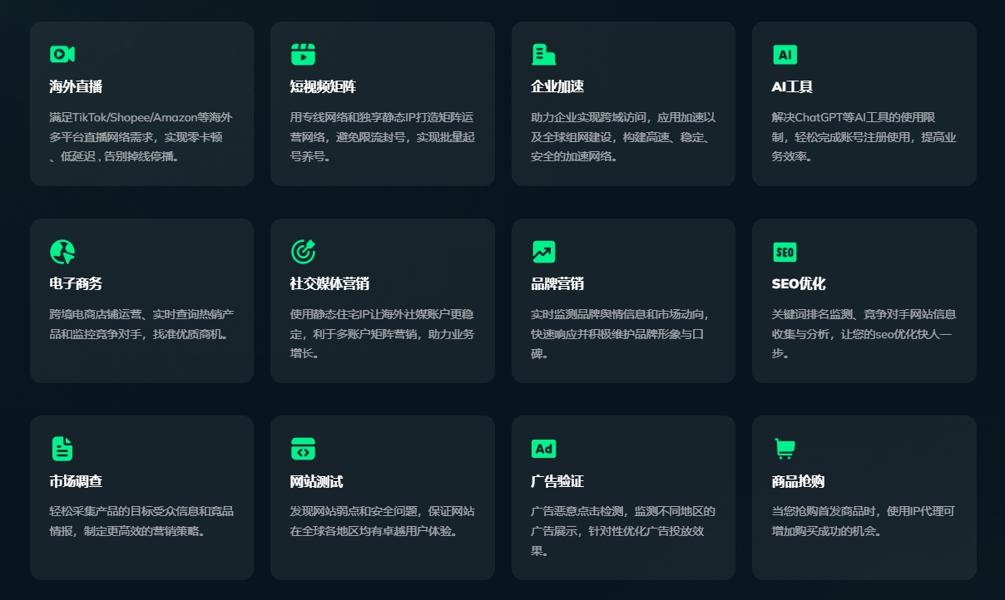This screenshot has height=600, width=1005.
Task: Click the AI badge icon
Action: coord(785,54)
